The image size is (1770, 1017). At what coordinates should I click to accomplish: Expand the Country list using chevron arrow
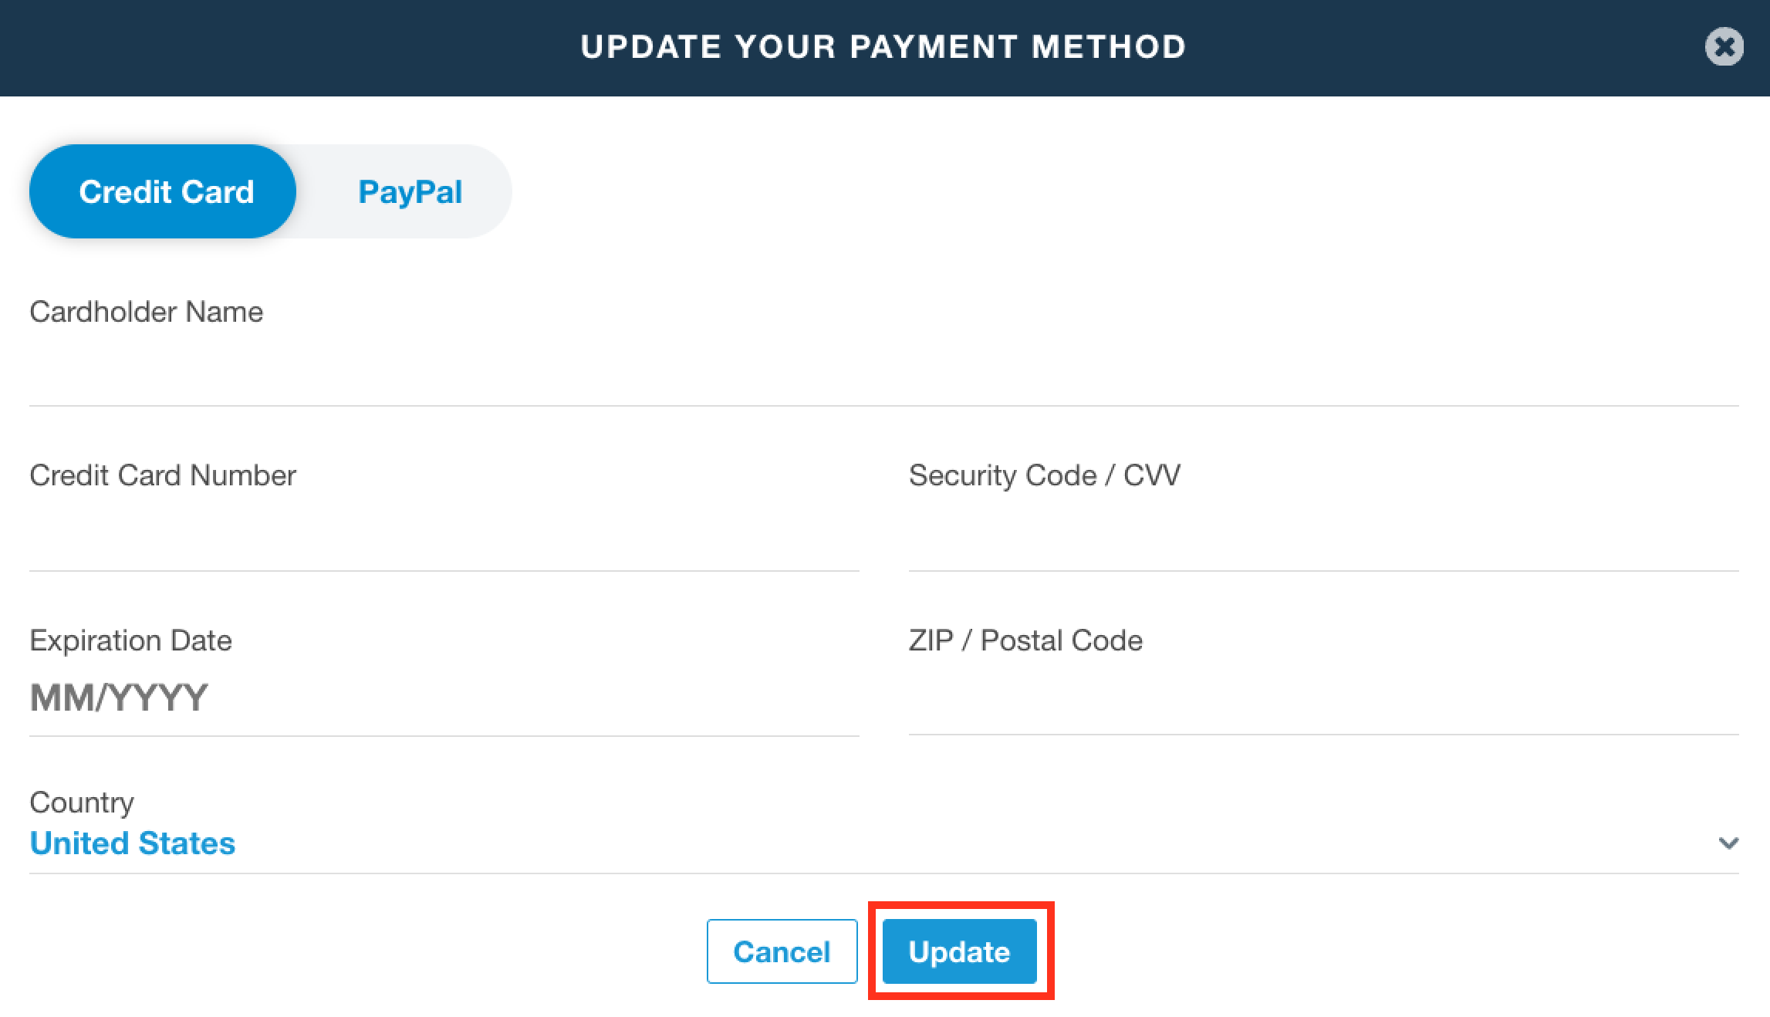pos(1728,843)
